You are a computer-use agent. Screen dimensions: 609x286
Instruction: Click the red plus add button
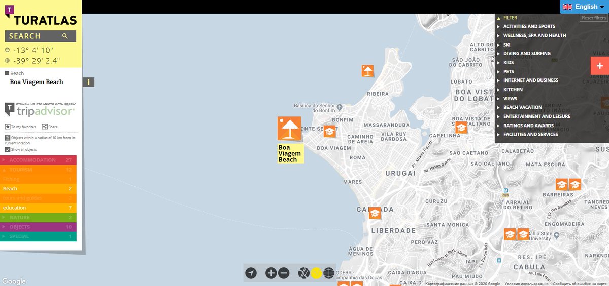pos(600,66)
